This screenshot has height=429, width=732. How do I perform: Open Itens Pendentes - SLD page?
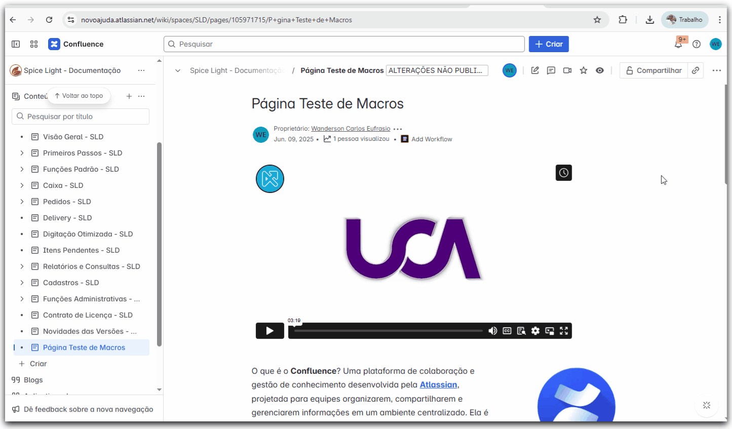tap(81, 250)
